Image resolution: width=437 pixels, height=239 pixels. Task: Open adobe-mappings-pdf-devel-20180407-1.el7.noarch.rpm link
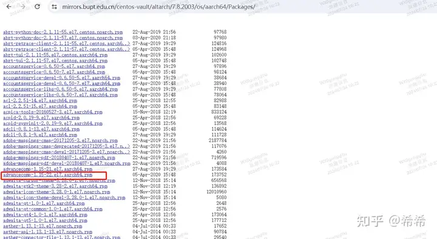pos(67,163)
